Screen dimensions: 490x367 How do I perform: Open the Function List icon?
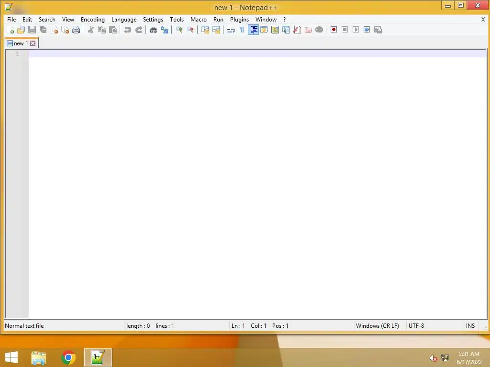pyautogui.click(x=297, y=30)
